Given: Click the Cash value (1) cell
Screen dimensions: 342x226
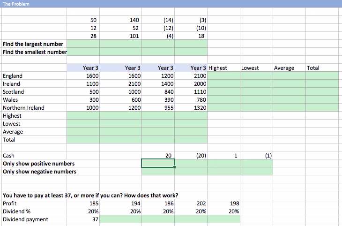Looking at the screenshot, I should coord(257,156).
